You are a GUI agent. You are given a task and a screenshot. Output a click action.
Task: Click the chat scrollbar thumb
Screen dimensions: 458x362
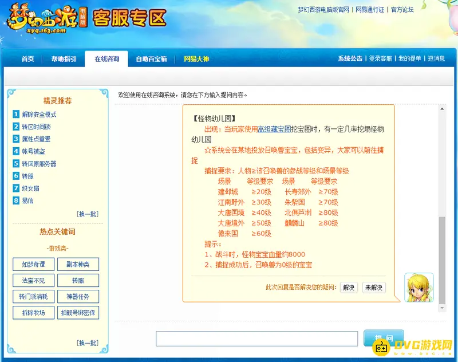[x=442, y=260]
